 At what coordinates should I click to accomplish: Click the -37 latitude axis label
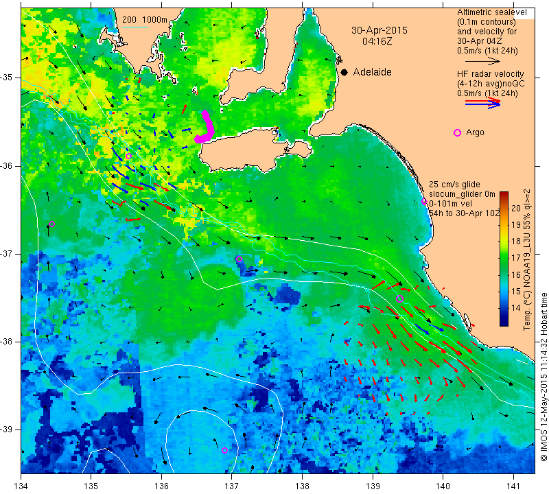coord(7,253)
